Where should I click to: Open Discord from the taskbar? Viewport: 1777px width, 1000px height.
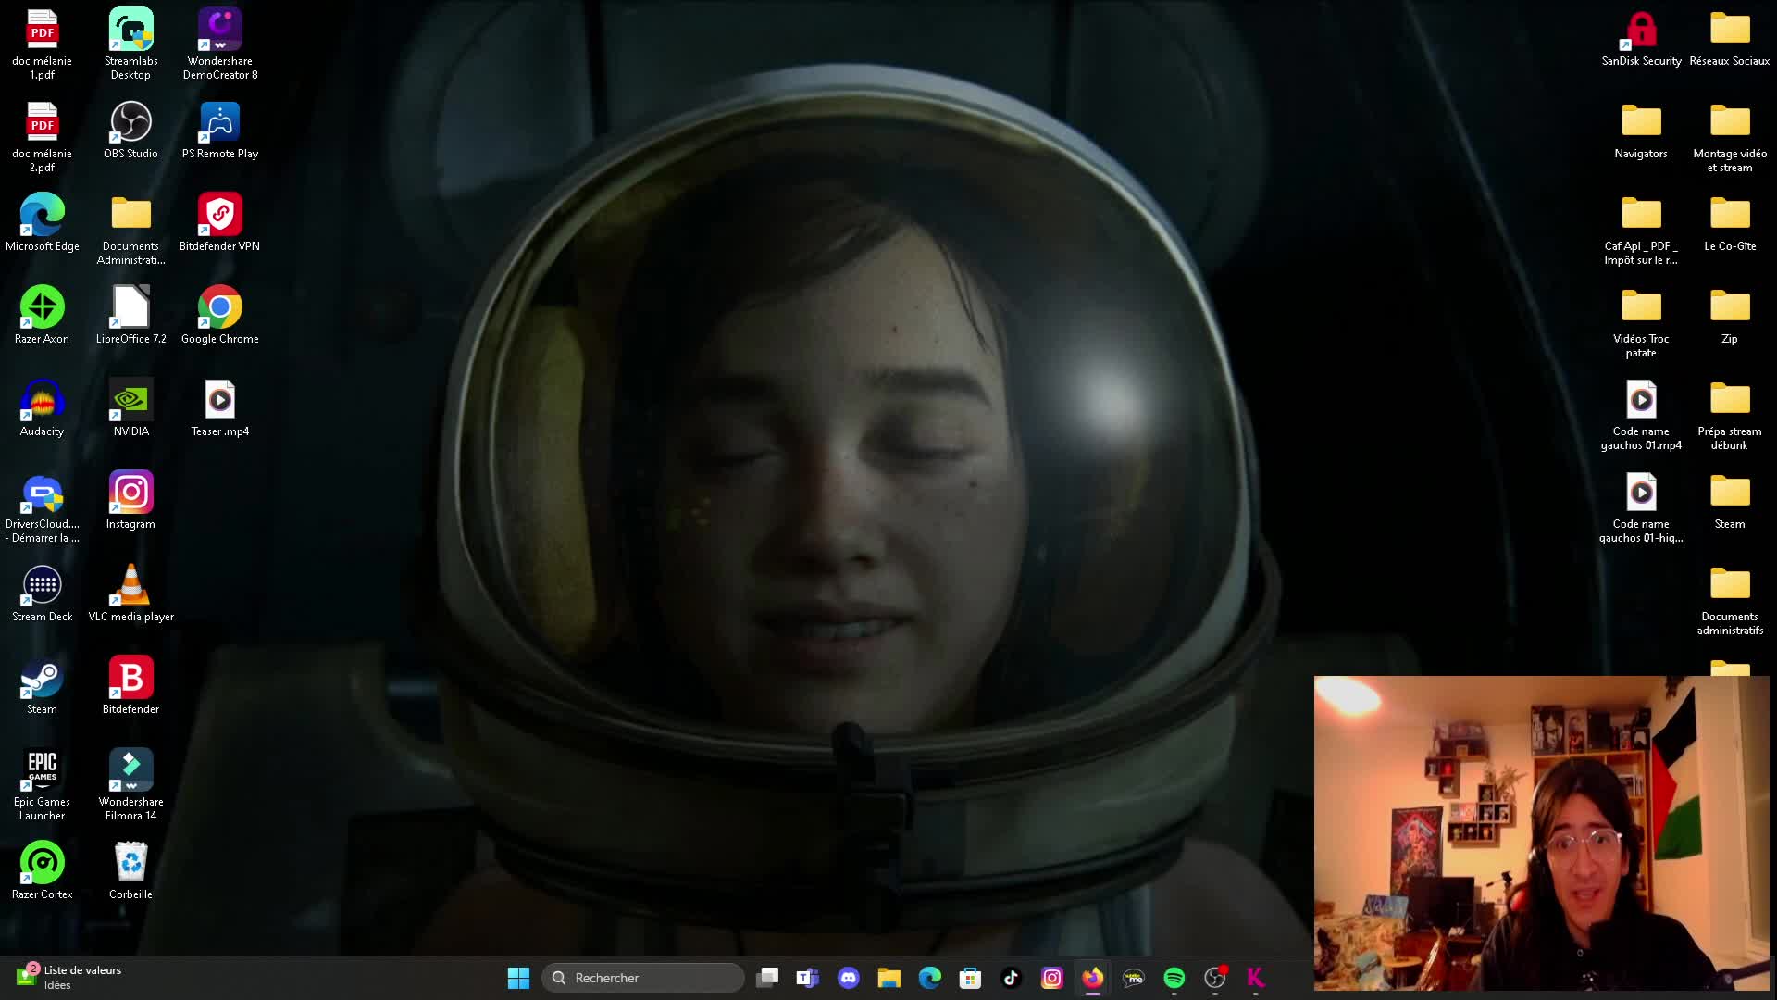849,978
